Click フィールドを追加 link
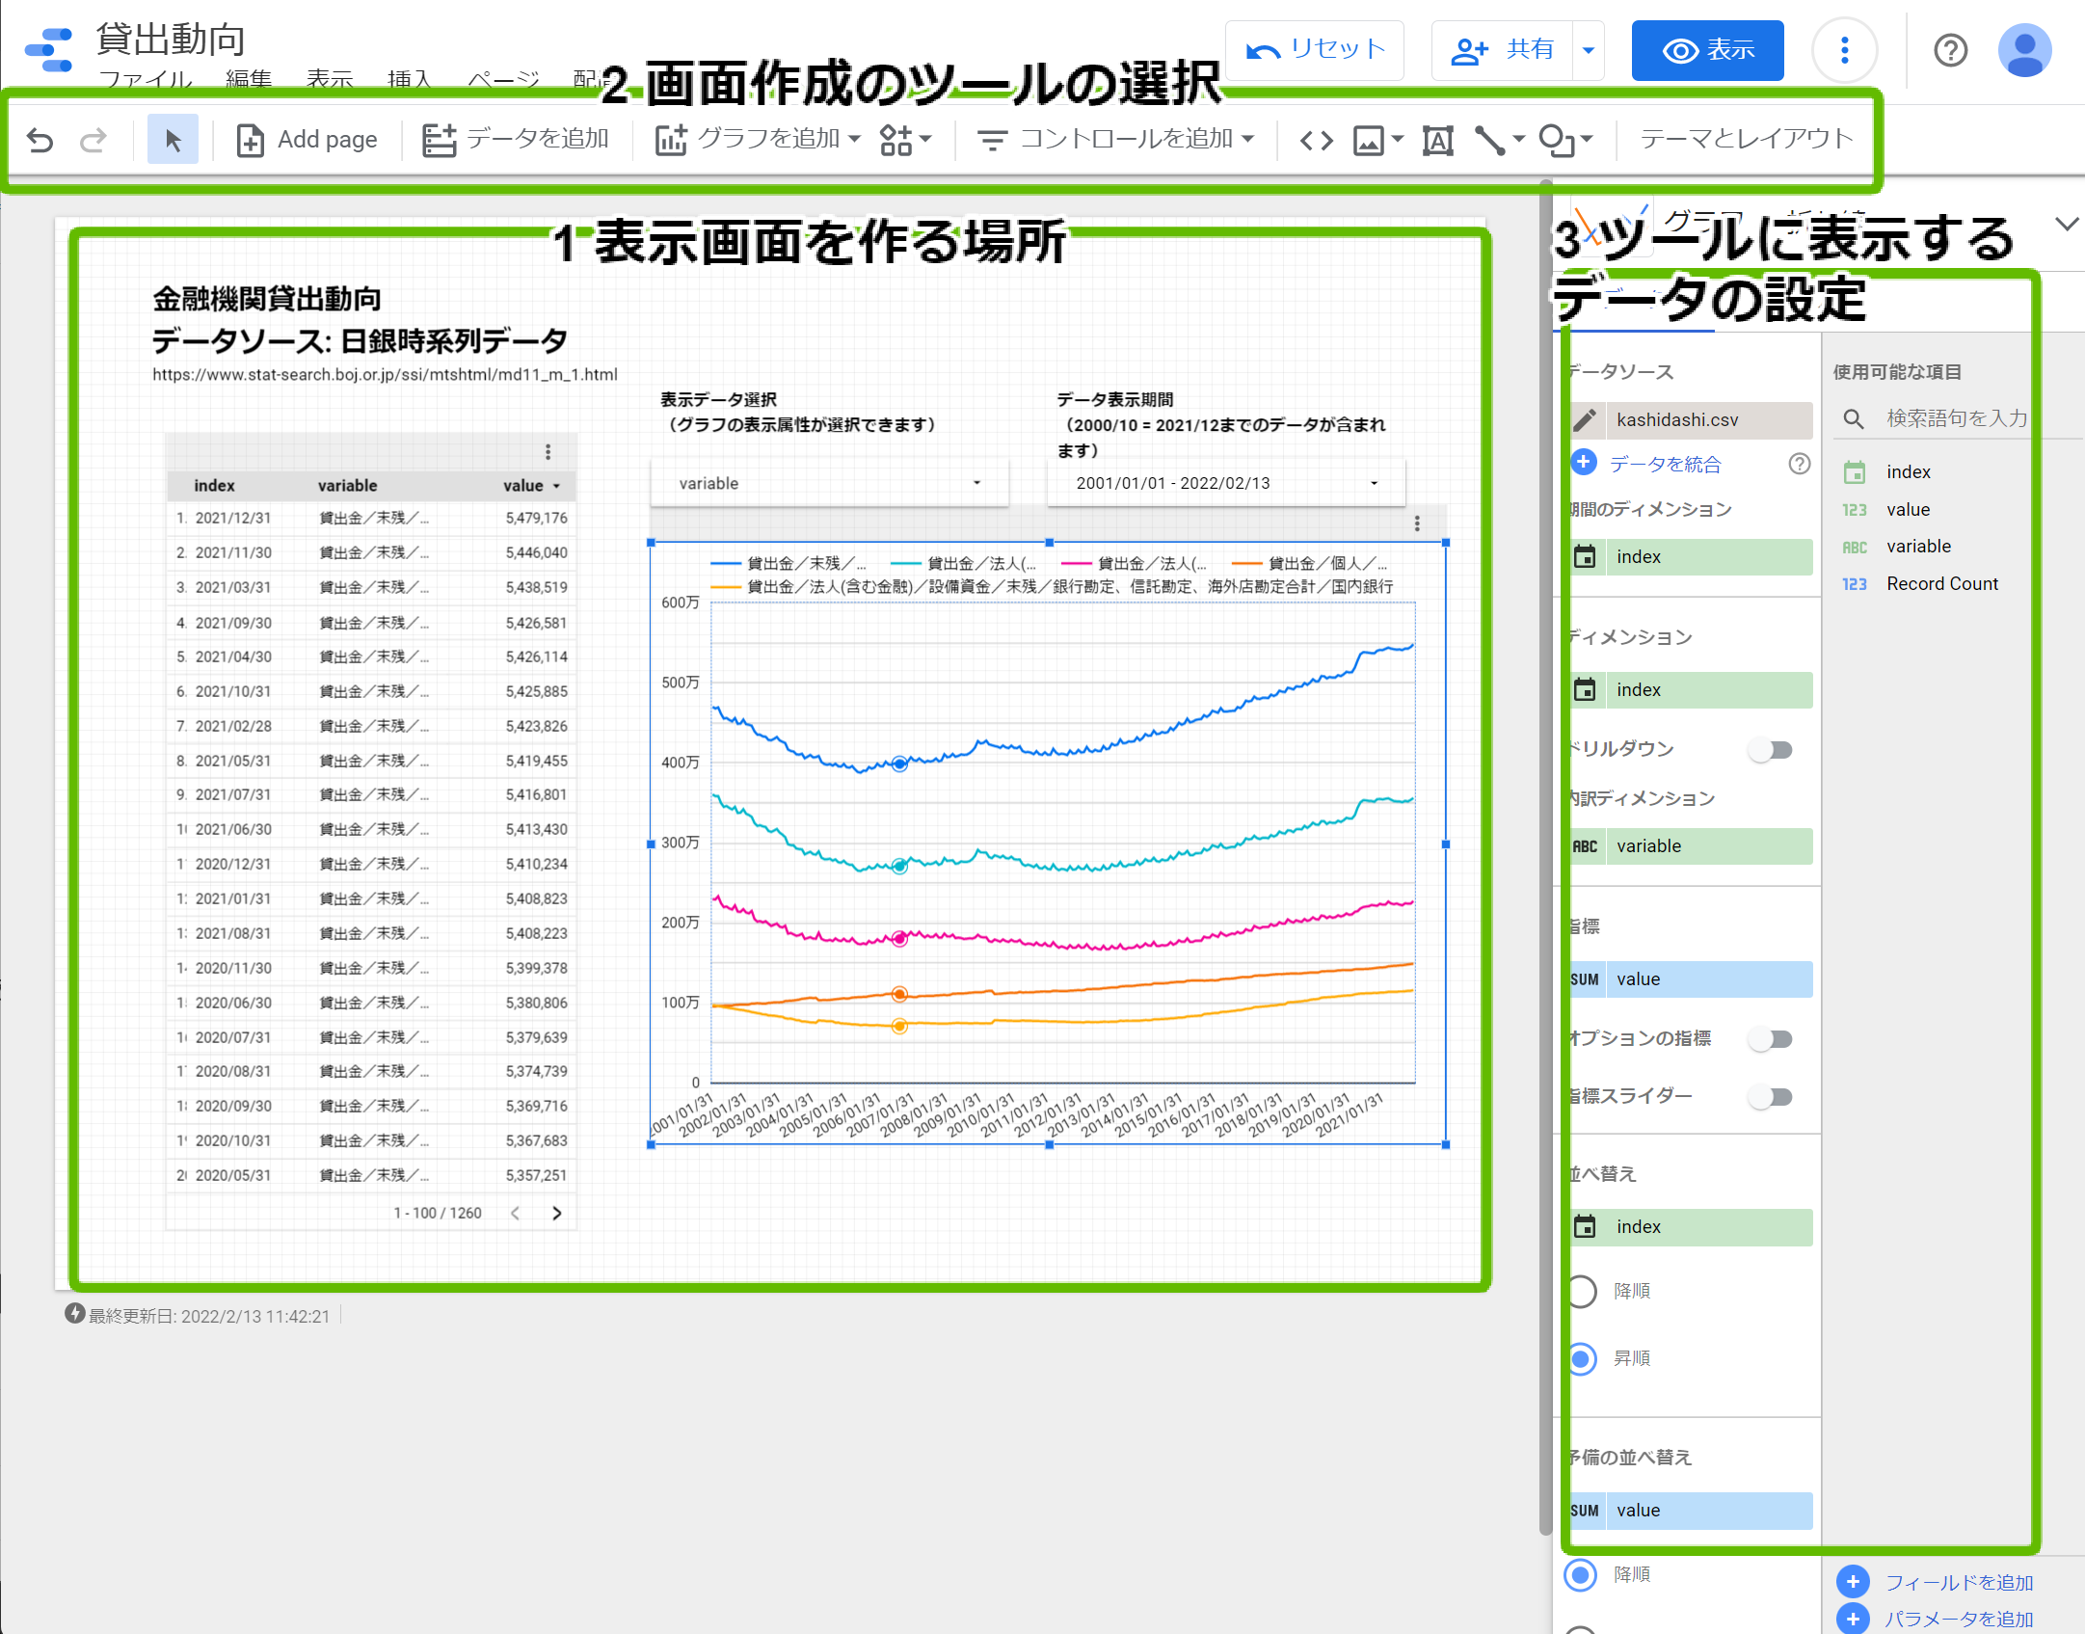This screenshot has width=2085, height=1634. tap(1958, 1582)
